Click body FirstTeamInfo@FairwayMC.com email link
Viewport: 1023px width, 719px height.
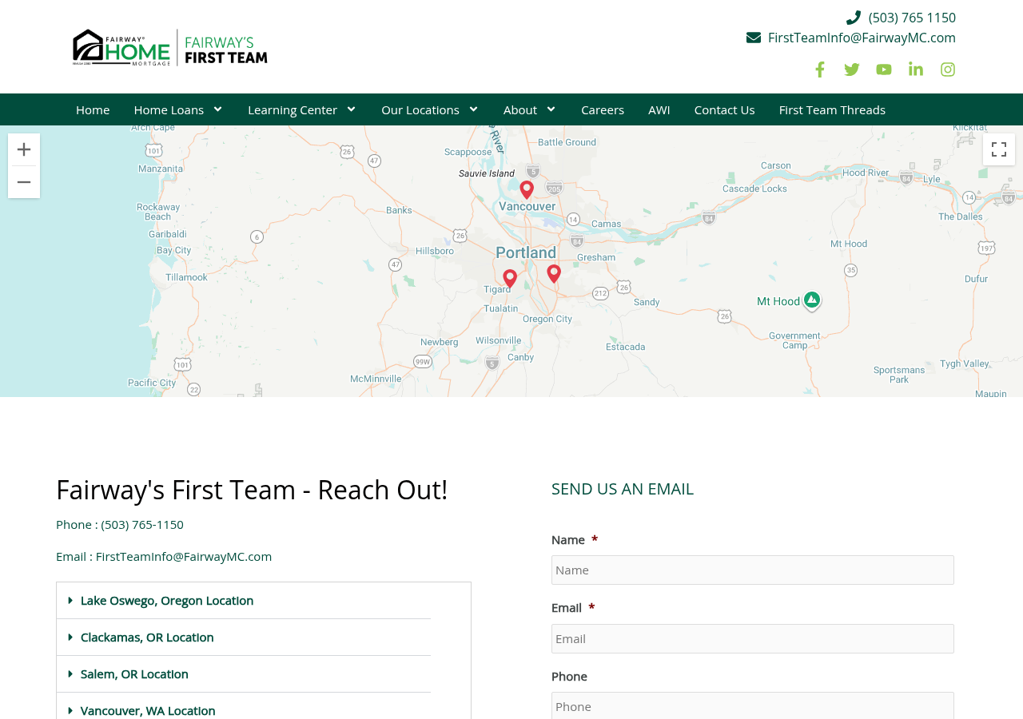(184, 557)
